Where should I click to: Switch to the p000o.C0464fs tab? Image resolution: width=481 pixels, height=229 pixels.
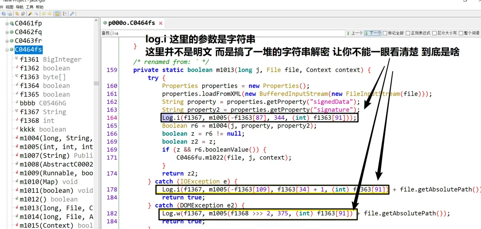click(x=132, y=23)
